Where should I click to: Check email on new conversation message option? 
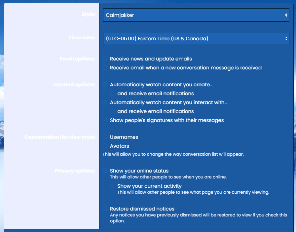(105, 68)
